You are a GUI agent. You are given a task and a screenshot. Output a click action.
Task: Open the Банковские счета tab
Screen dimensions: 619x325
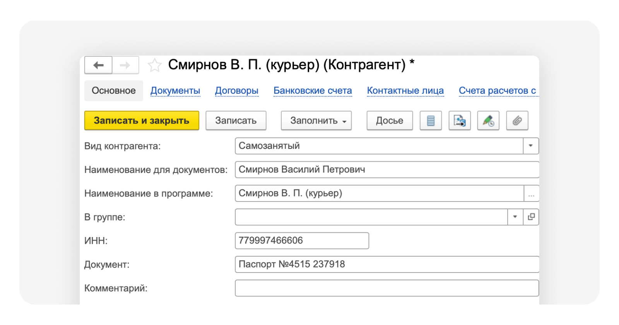coord(313,91)
